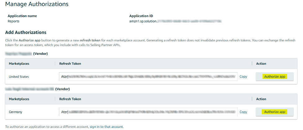Focus the United States refresh token field
Image resolution: width=303 pixels, height=130 pixels.
pyautogui.click(x=148, y=77)
